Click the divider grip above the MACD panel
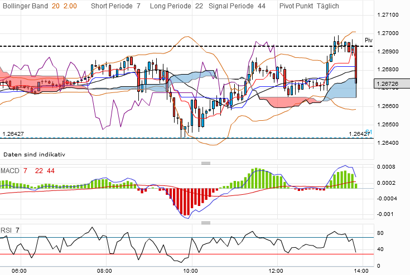Screen dimensions: 410x275 pos(206,163)
